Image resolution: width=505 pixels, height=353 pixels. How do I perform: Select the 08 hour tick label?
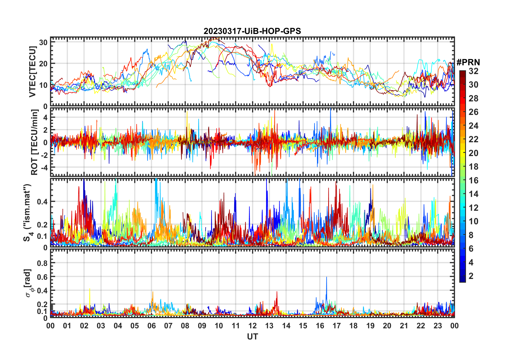[185, 326]
